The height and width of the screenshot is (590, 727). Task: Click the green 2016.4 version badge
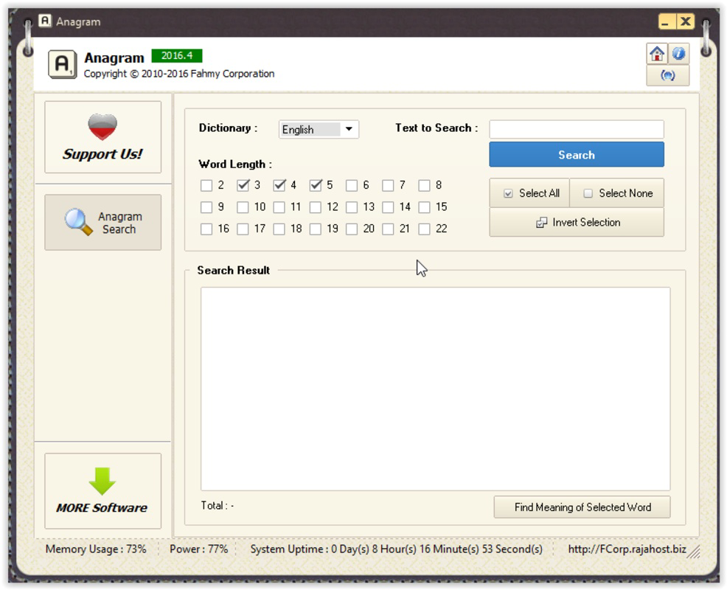(x=177, y=55)
